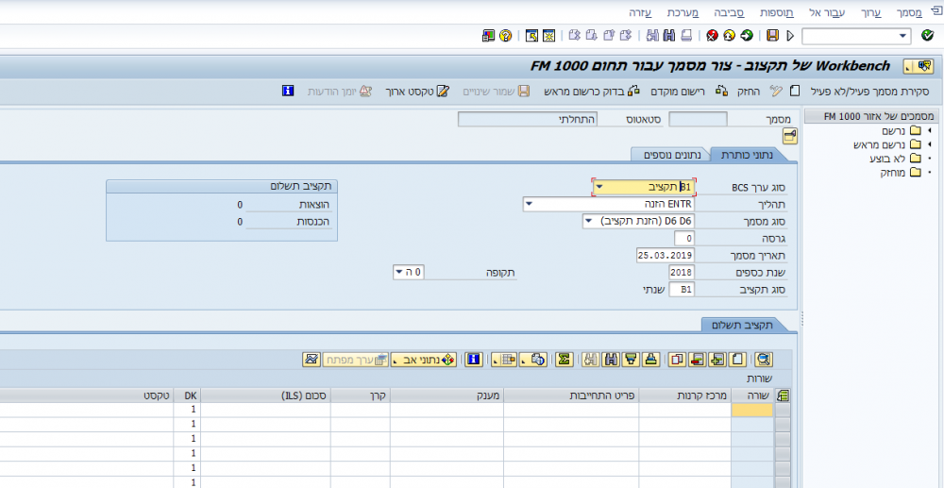Viewport: 944px width, 488px height.
Task: Click the document date field 25.03.2019
Action: 666,255
